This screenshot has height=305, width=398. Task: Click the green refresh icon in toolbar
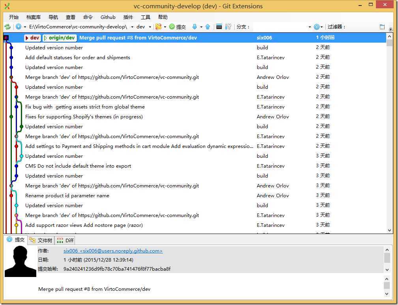(7, 27)
